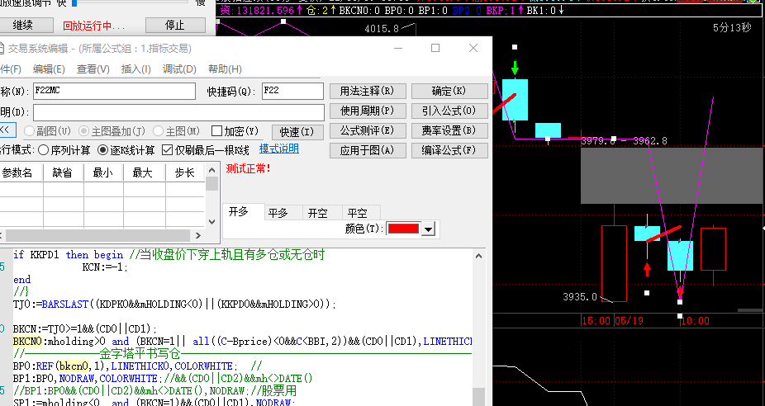Click the 确定(K) button
Viewport: 765px width, 406px height.
pos(449,91)
